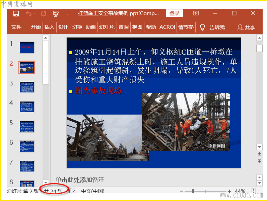Open the Customize Quick Access Toolbar arrow
The width and height of the screenshot is (268, 201).
(x=68, y=14)
